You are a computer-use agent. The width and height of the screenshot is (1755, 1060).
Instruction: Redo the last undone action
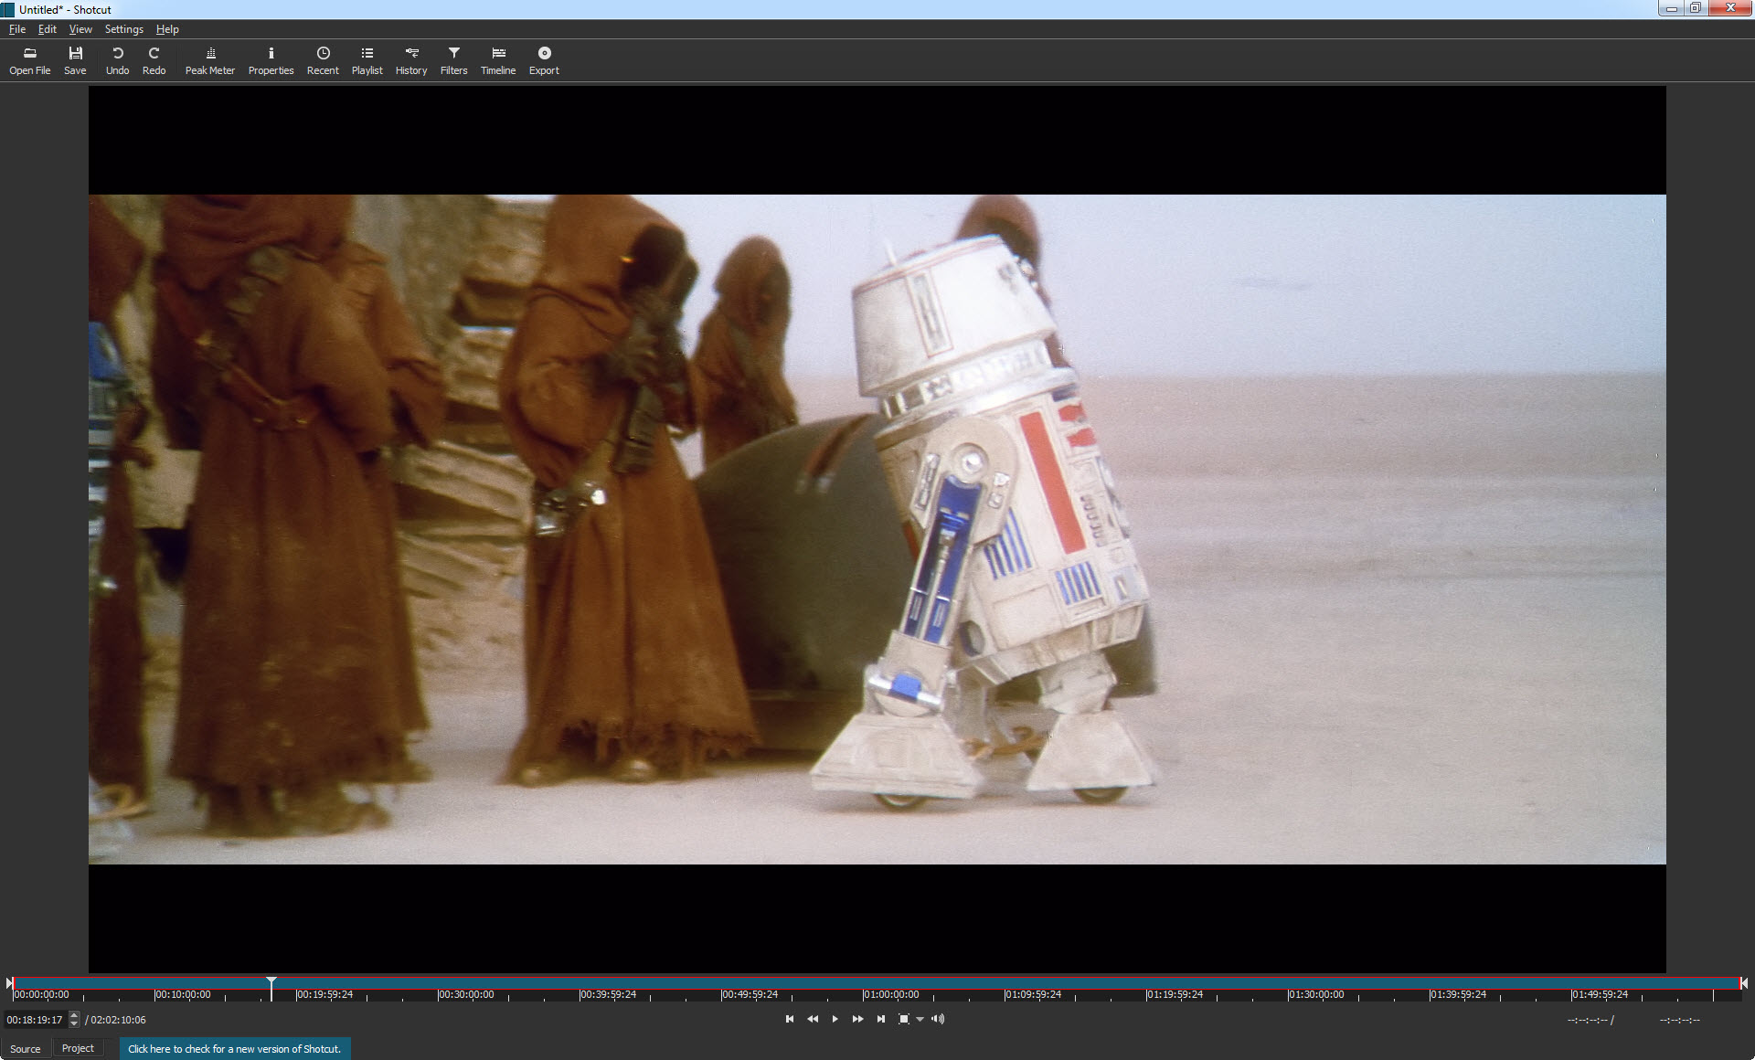click(154, 60)
